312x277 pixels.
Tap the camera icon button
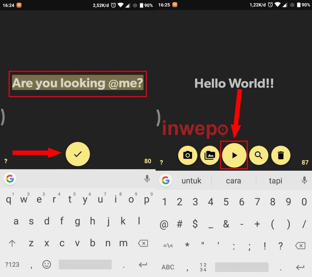point(188,155)
